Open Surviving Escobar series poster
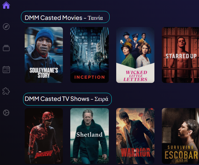The height and width of the screenshot is (165, 199). coord(180,136)
